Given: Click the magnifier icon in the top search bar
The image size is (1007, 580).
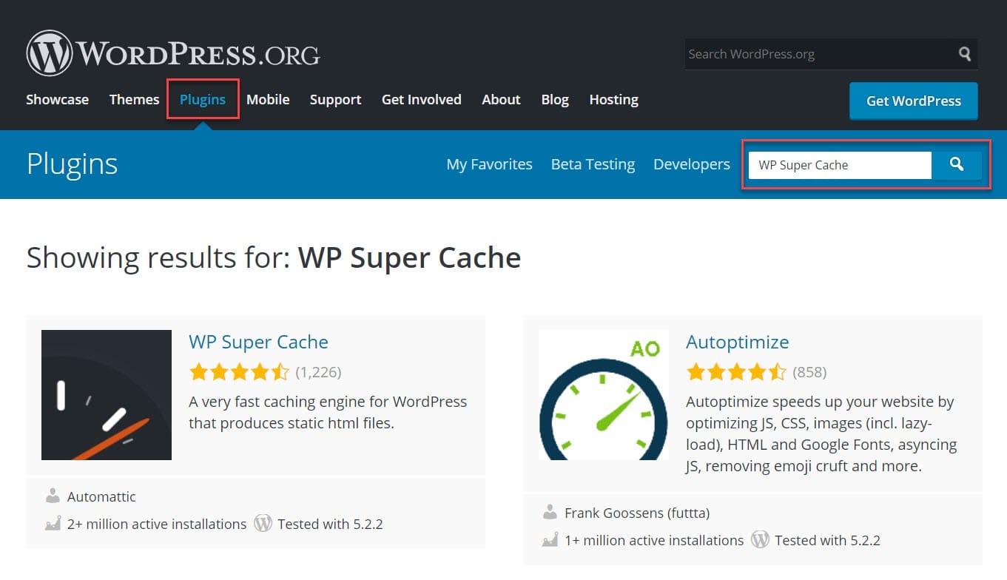Looking at the screenshot, I should (x=963, y=53).
